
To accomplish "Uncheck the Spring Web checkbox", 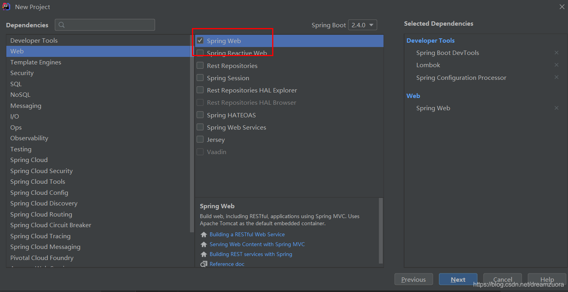I will [200, 41].
